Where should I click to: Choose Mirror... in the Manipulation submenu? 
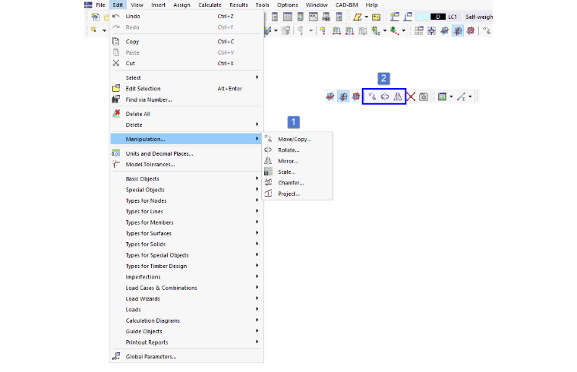coord(297,161)
